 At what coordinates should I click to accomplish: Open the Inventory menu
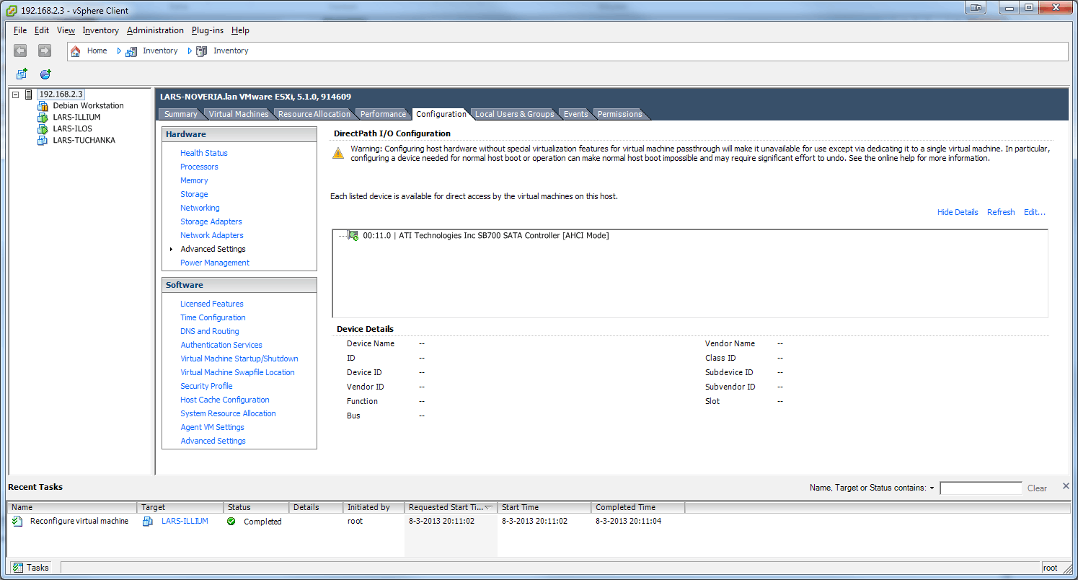(101, 30)
